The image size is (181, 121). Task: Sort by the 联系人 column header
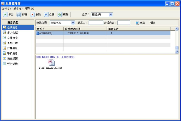50,29
